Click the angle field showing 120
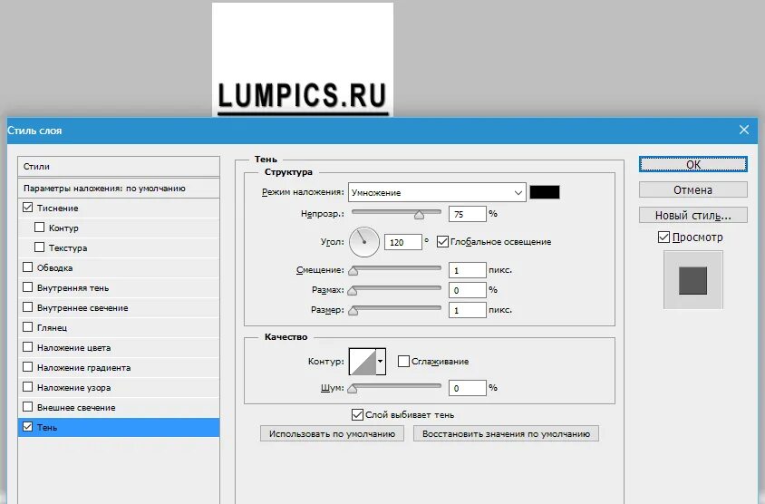 [x=403, y=242]
